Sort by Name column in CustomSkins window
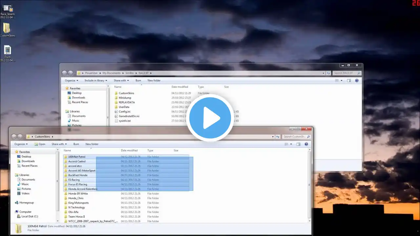Viewport: 420px width, 236px height. [x=67, y=150]
